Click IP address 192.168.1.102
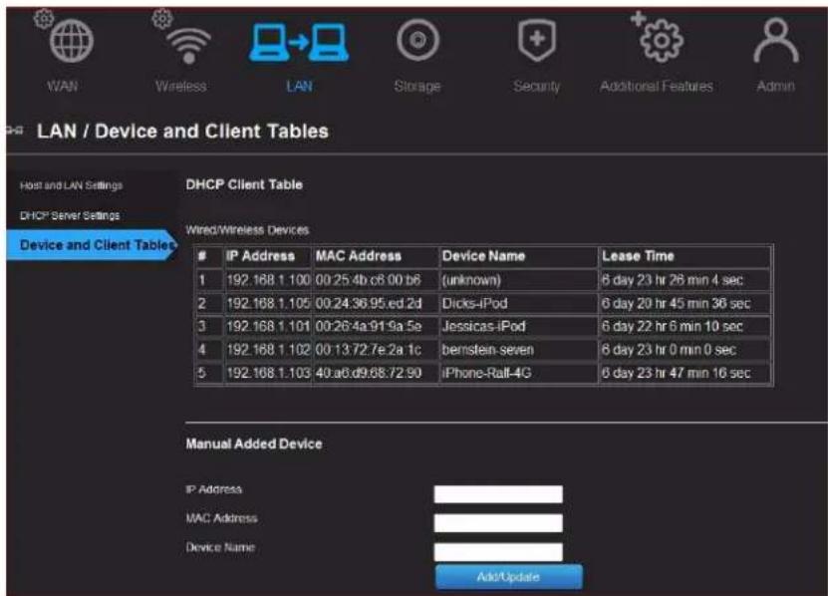This screenshot has height=596, width=828. 268,350
